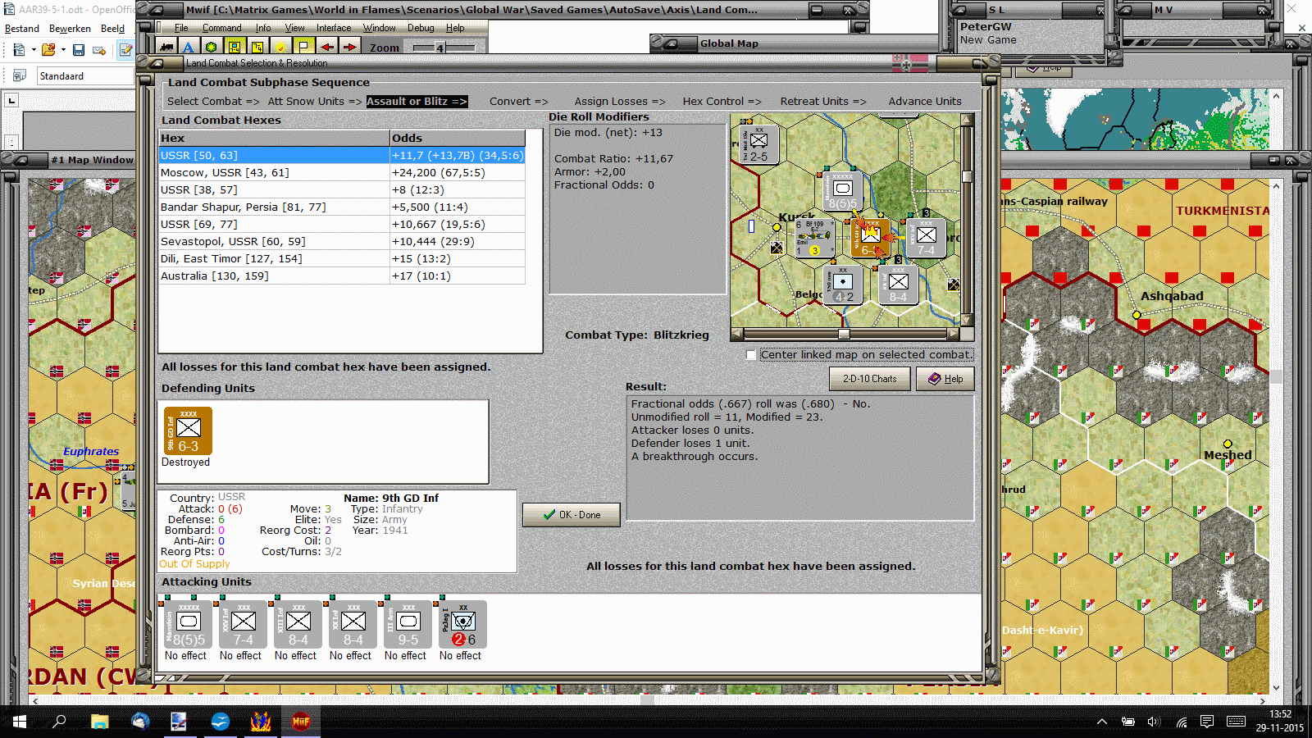Click the blue letter A toolbar icon

point(189,48)
